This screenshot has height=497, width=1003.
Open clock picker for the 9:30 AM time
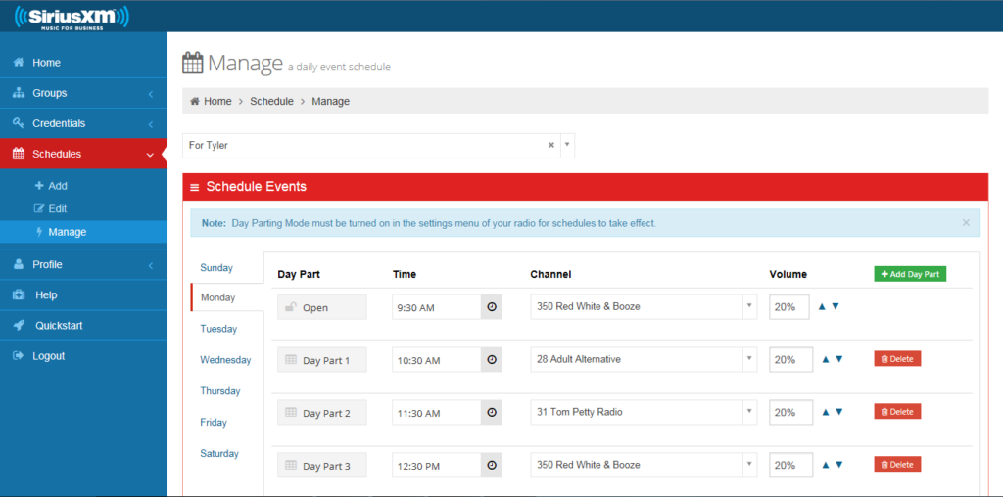(x=492, y=307)
